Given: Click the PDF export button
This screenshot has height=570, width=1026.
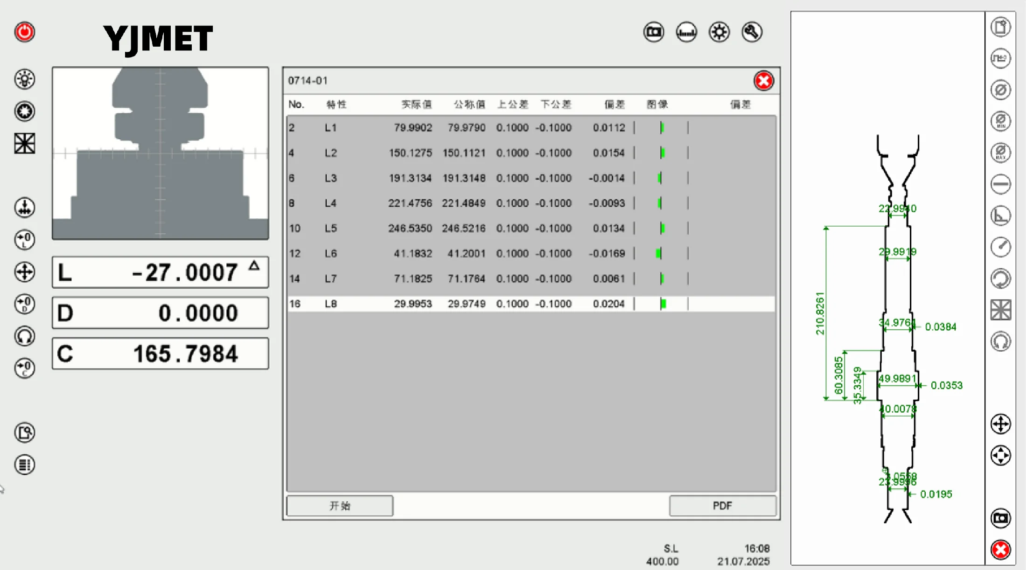Looking at the screenshot, I should pyautogui.click(x=722, y=506).
